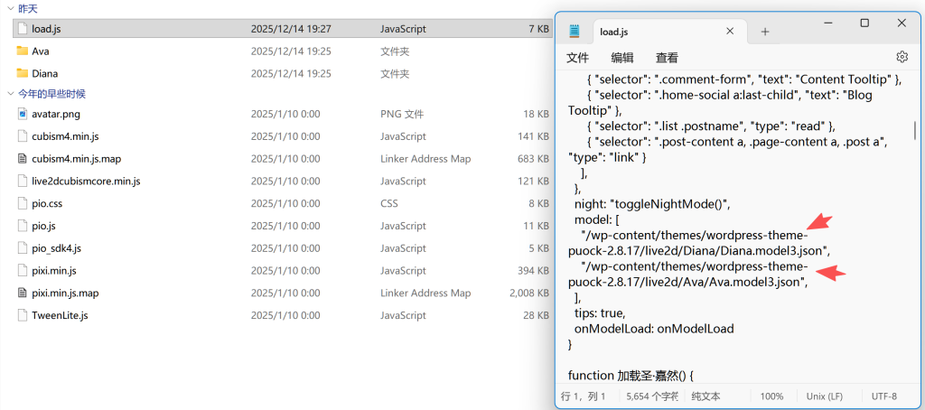The image size is (925, 410).
Task: Select the pio_sdk4.js file icon
Action: click(23, 247)
